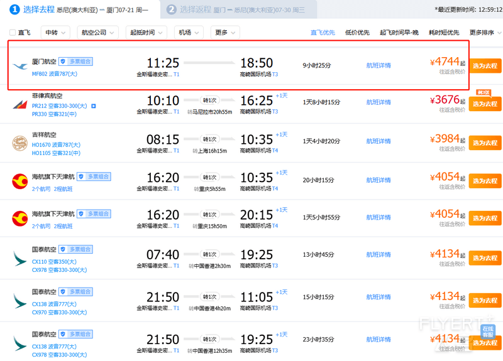
Task: Tick the 直飞 direct flight checkbox
Action: [x=13, y=33]
